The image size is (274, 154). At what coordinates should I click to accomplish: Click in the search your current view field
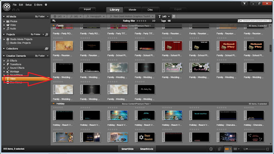pos(255,21)
